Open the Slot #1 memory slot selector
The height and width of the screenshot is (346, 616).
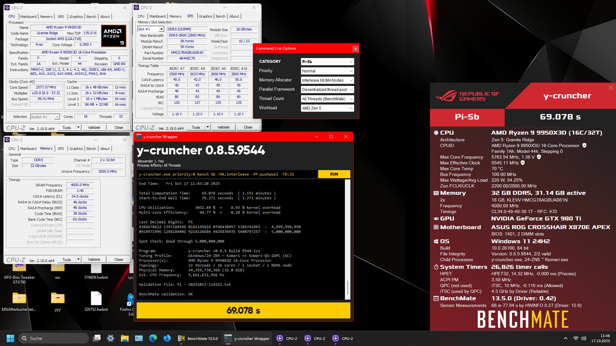pos(150,29)
